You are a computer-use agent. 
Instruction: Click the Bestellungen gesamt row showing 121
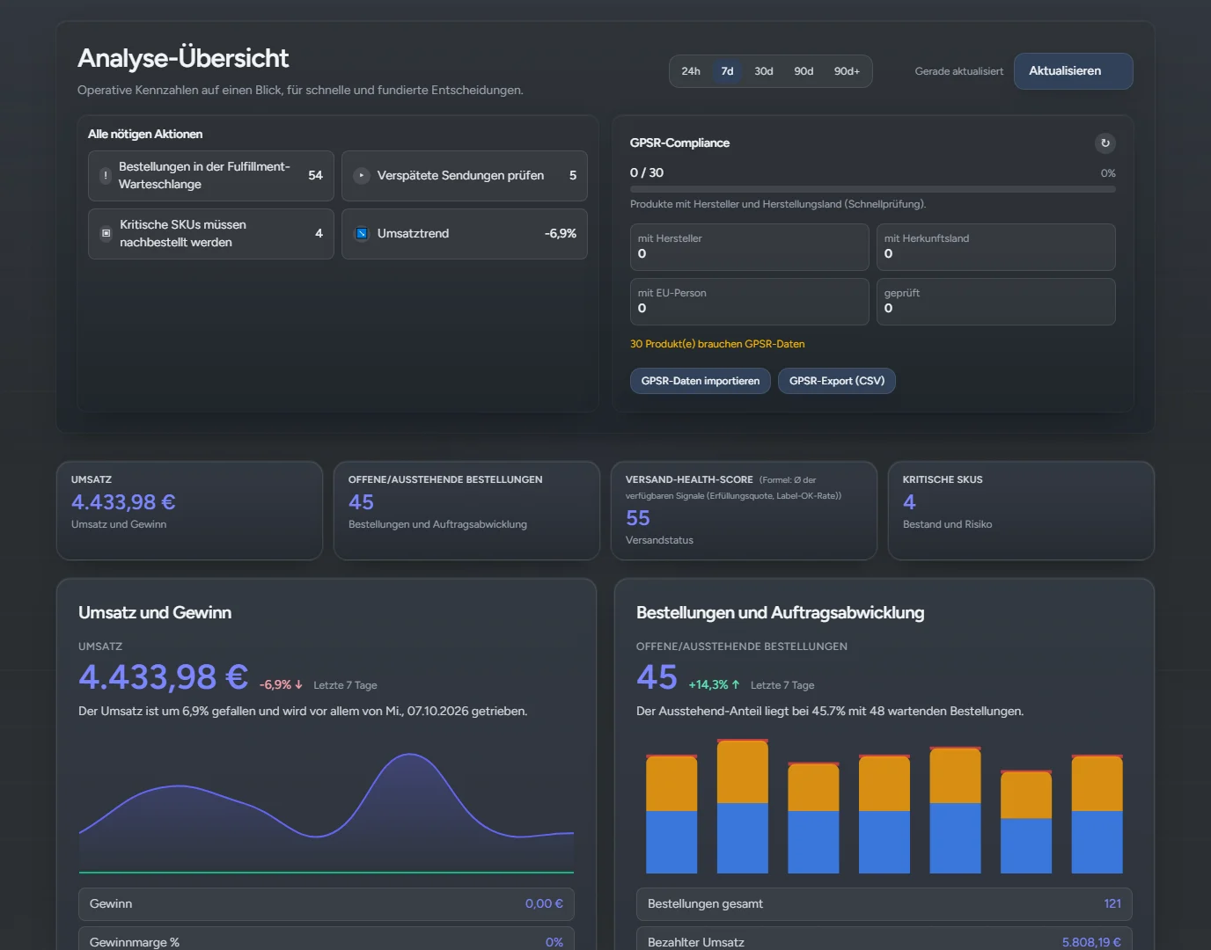884,903
